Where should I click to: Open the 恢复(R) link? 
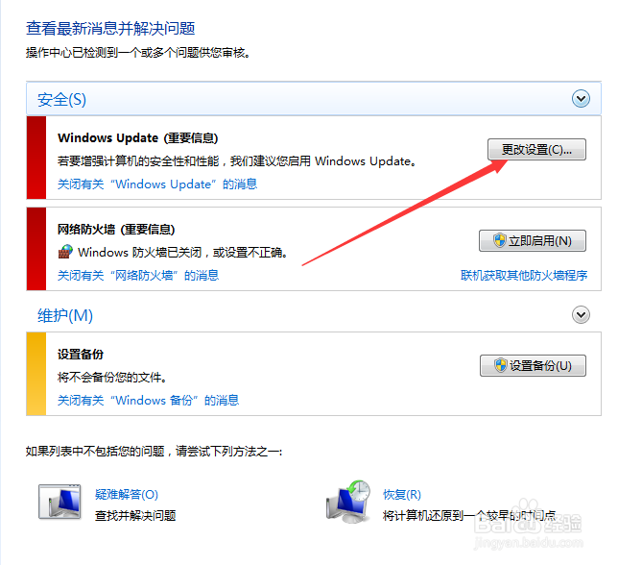[x=402, y=494]
